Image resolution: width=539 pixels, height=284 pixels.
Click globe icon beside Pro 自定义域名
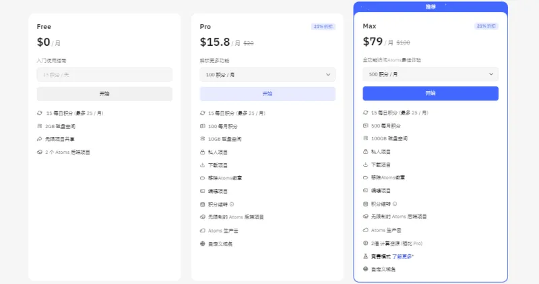point(203,244)
